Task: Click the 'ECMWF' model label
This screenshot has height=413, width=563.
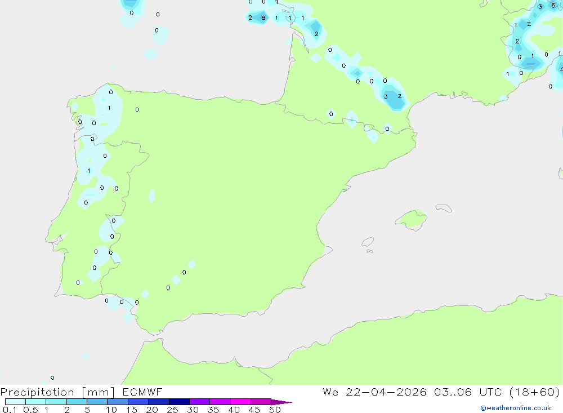Action: (142, 392)
